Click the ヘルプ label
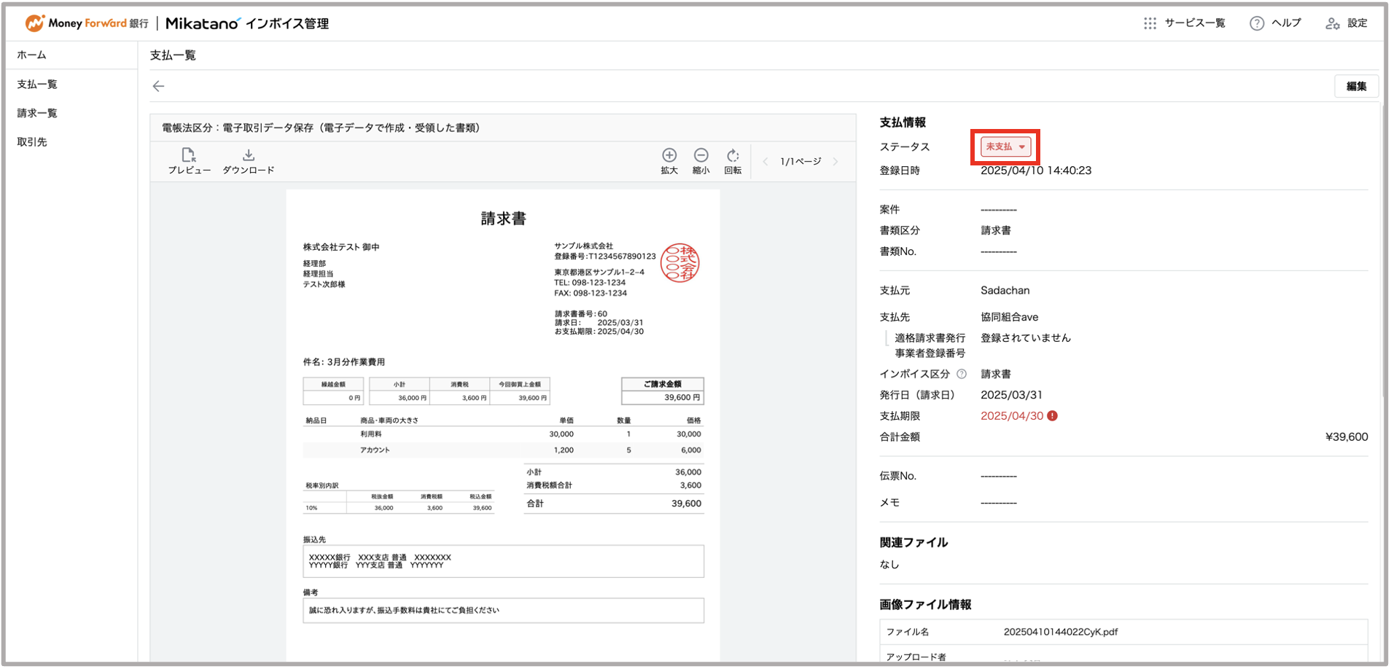The width and height of the screenshot is (1391, 669). pos(1286,23)
